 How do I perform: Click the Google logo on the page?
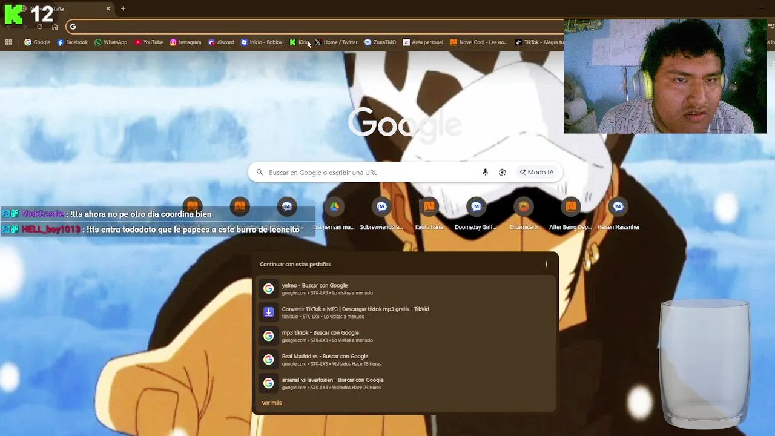click(404, 124)
